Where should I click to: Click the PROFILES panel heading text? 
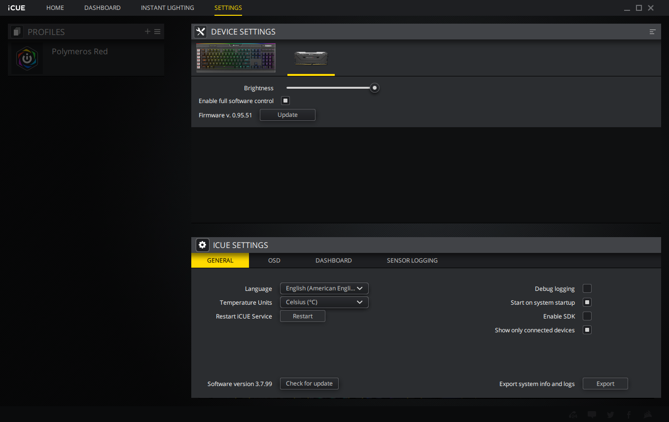[46, 32]
